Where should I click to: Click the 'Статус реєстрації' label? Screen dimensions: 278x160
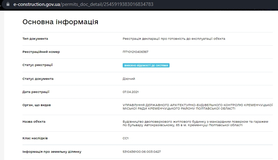(37, 65)
